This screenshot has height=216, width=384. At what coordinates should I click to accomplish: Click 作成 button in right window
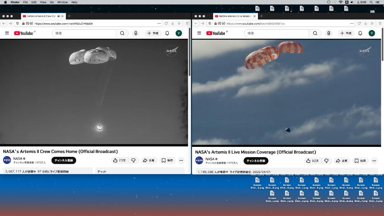click(x=346, y=33)
